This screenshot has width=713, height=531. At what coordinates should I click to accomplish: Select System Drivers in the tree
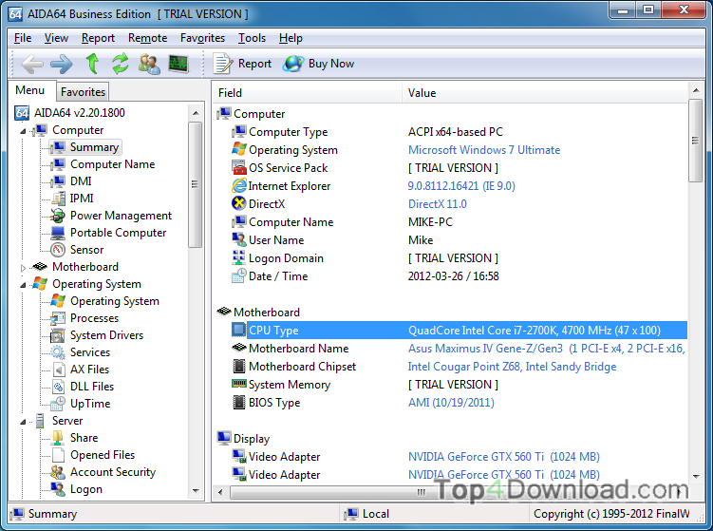point(106,335)
